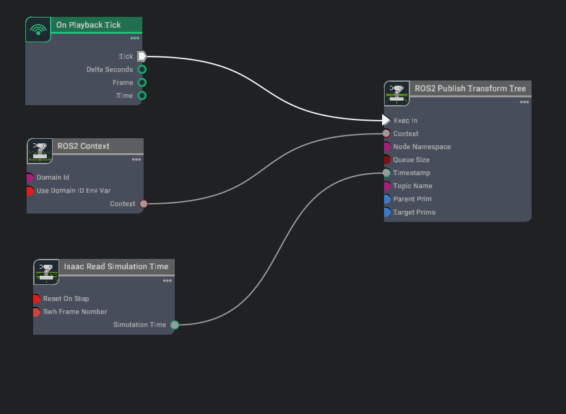Image resolution: width=566 pixels, height=414 pixels.
Task: Click the Timestamp label
Action: 411,173
